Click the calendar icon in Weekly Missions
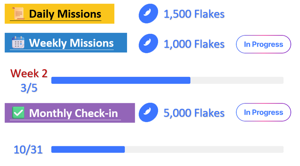This screenshot has width=300, height=166. point(18,42)
